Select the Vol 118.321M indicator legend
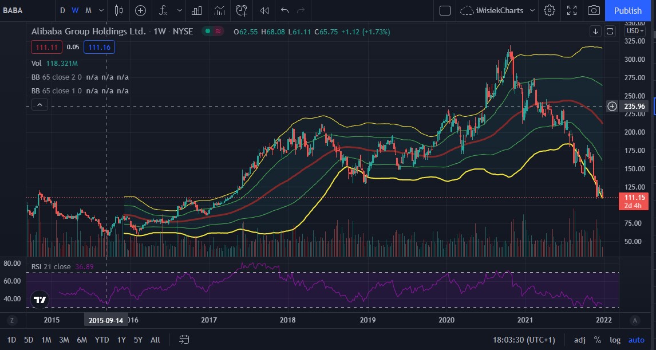Image resolution: width=656 pixels, height=350 pixels. (54, 64)
